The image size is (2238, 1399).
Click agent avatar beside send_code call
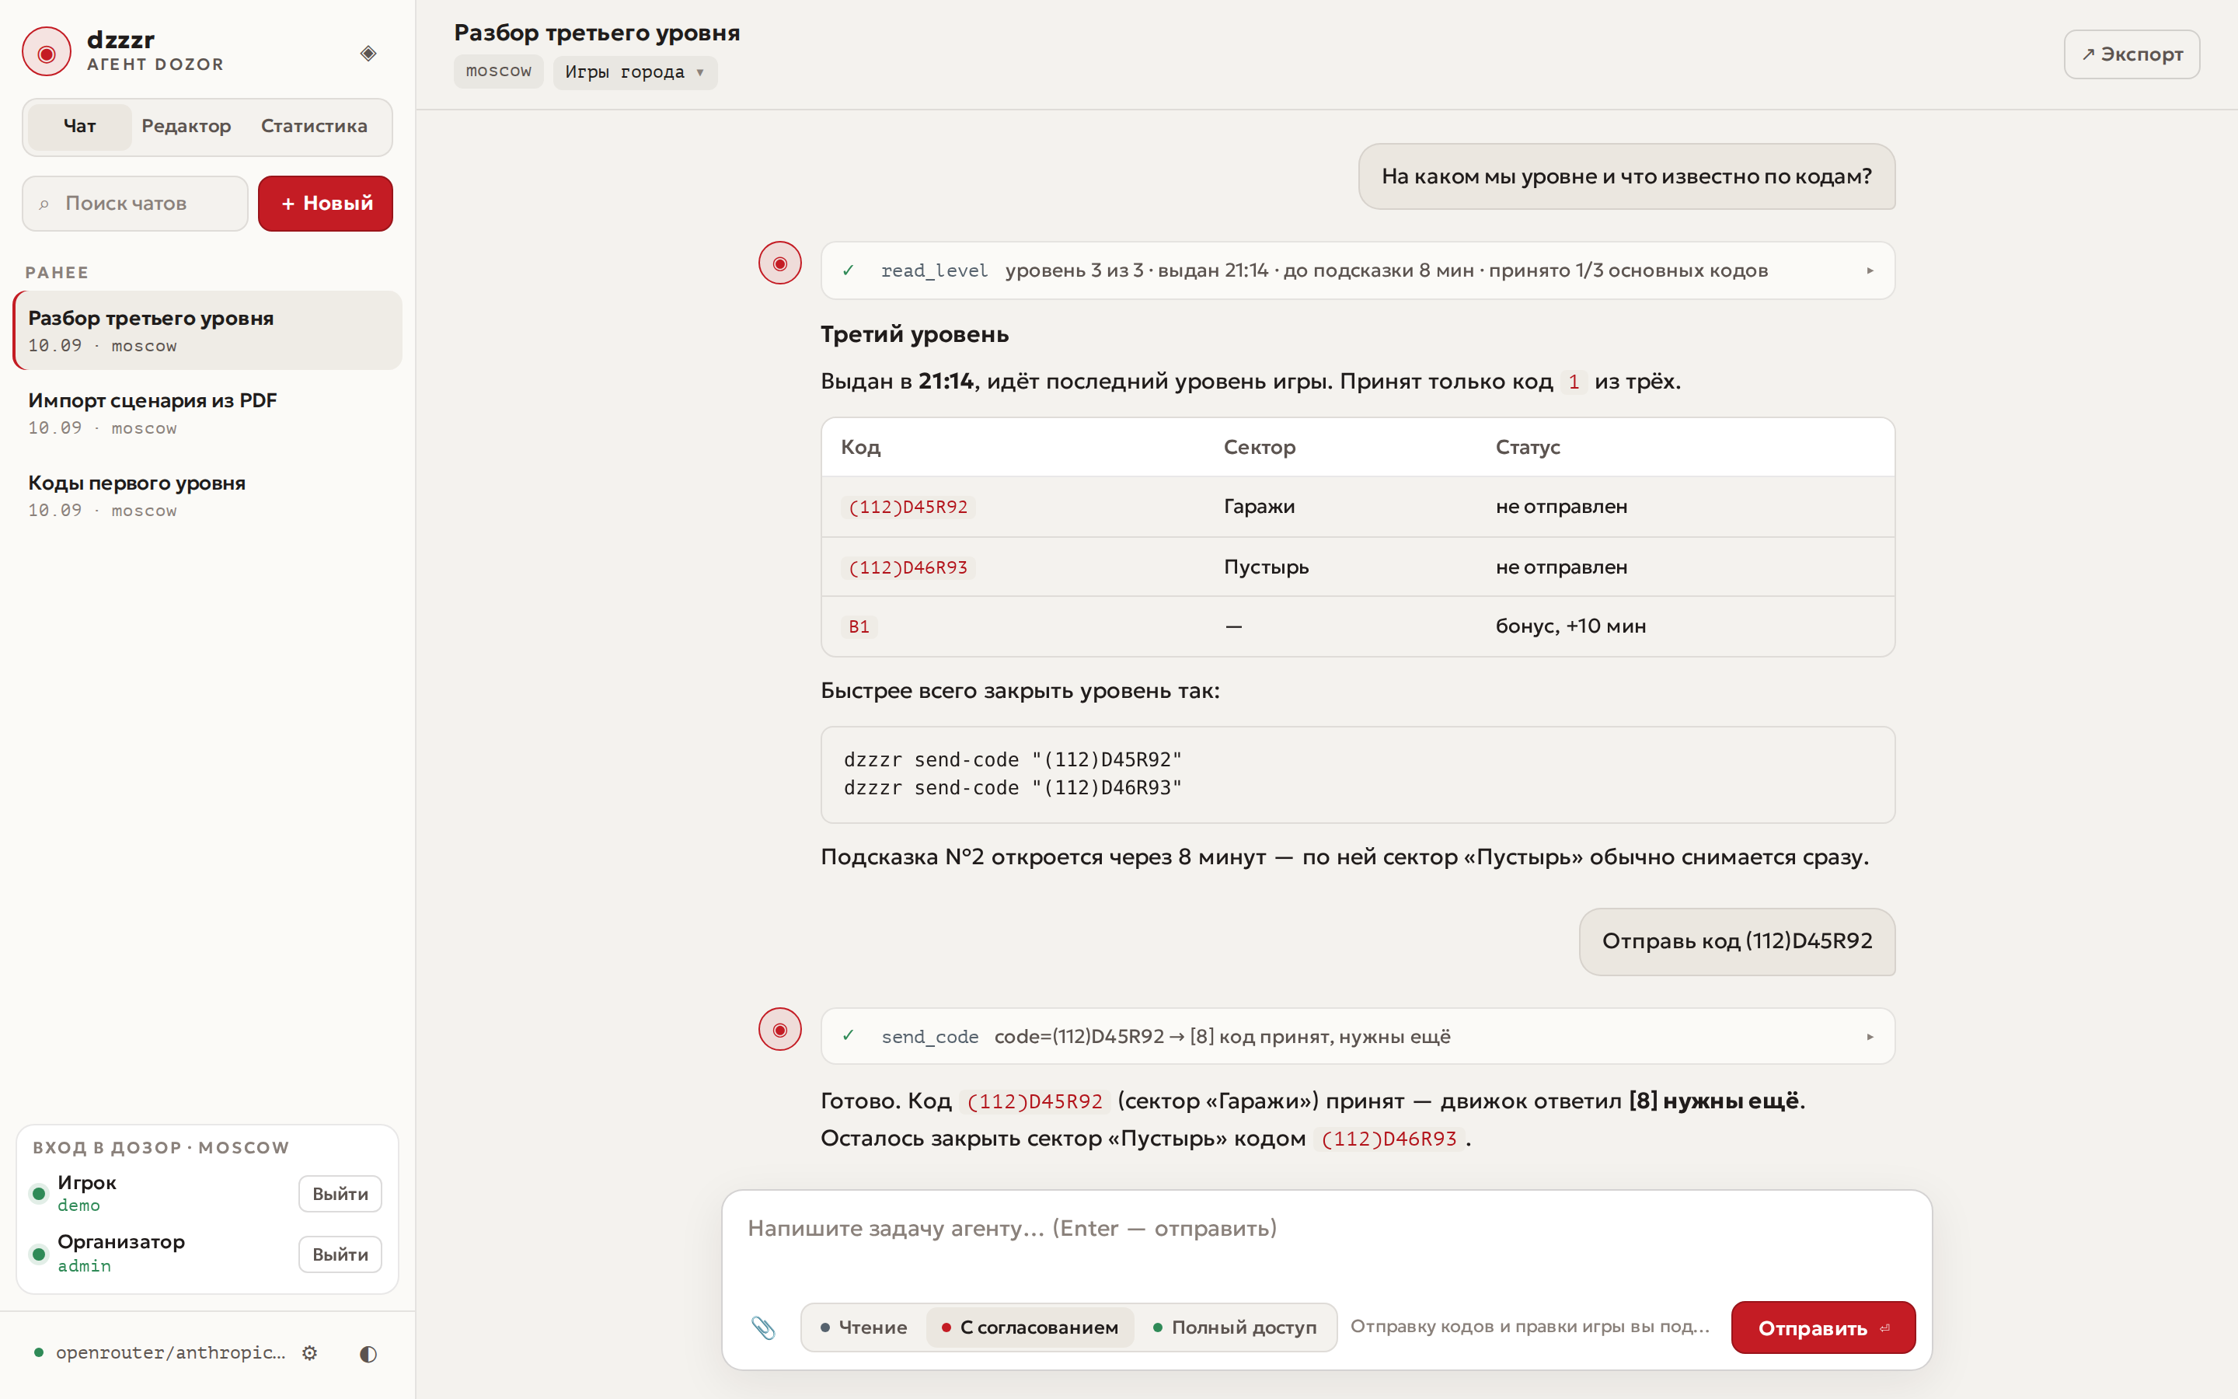pyautogui.click(x=779, y=1030)
